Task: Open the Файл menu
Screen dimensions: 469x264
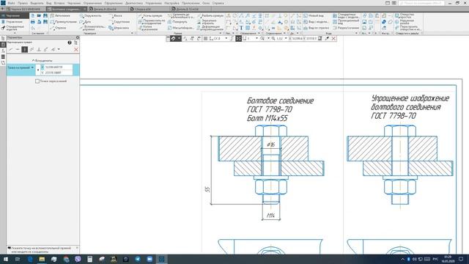Action: pos(11,3)
